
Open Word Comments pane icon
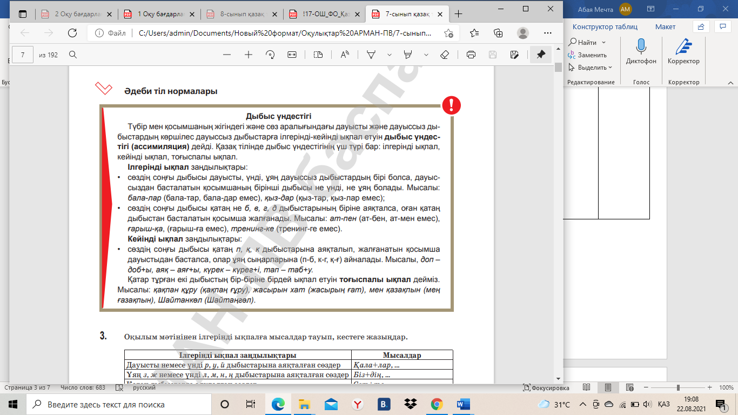point(722,26)
